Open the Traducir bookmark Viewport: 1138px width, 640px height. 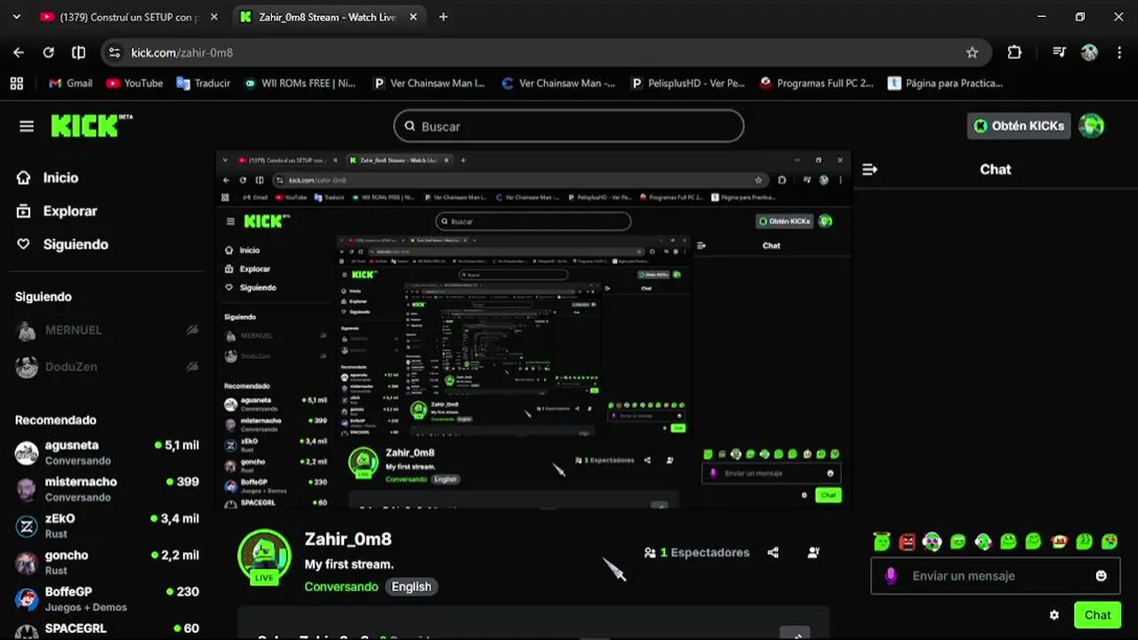[x=204, y=83]
